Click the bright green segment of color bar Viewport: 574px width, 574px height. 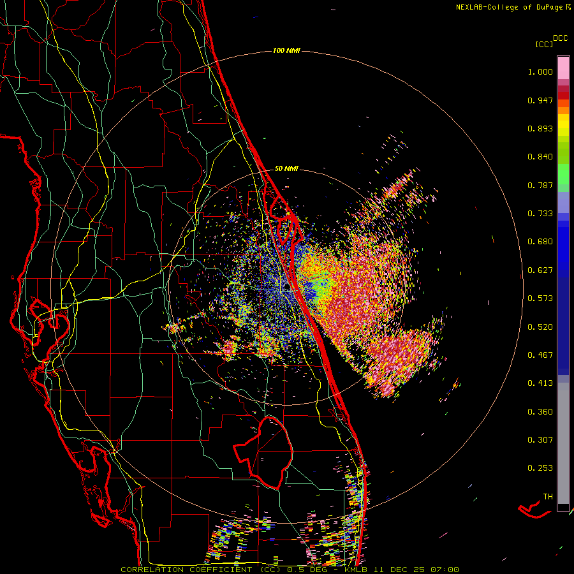click(x=563, y=174)
